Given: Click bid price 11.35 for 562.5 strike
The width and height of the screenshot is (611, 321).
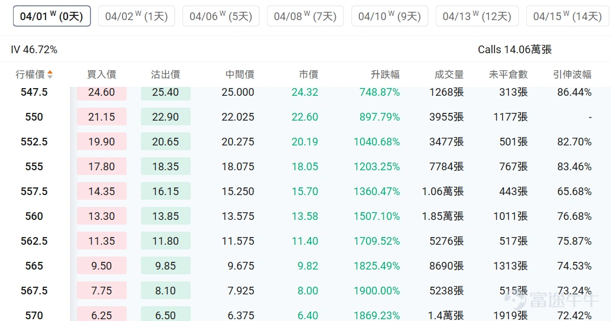Looking at the screenshot, I should coord(102,241).
